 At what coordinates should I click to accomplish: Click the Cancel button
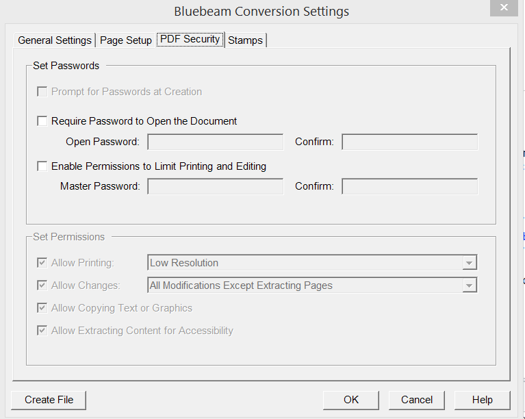click(417, 400)
